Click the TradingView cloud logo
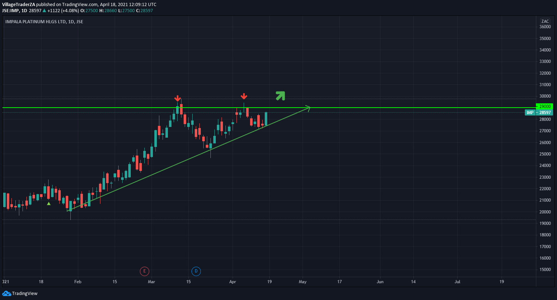Image resolution: width=557 pixels, height=300 pixels. [6, 294]
